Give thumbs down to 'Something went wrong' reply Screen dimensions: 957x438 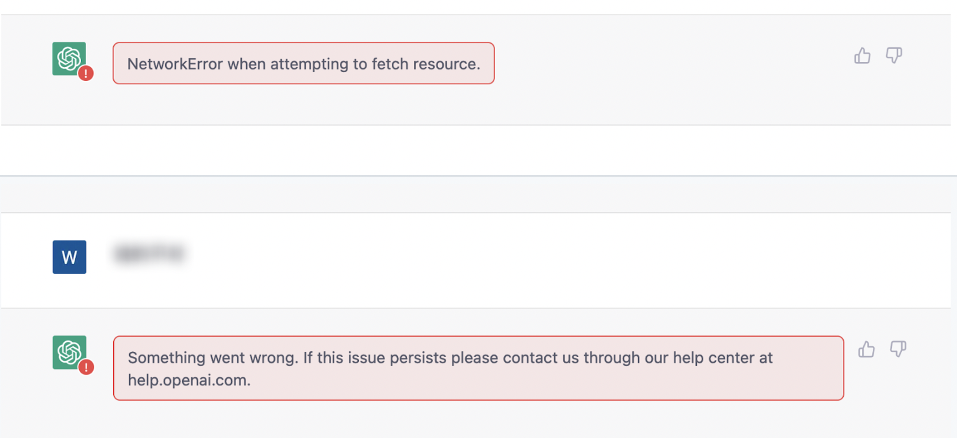(x=898, y=349)
